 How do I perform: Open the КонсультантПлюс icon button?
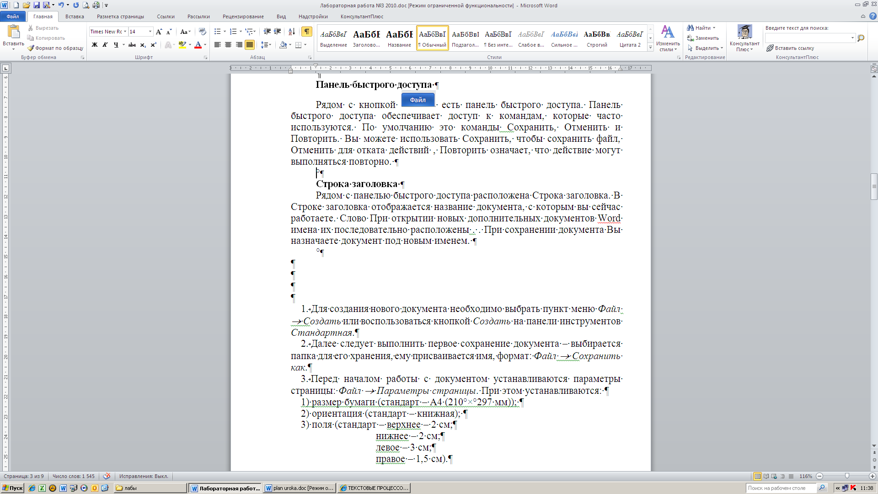(744, 38)
